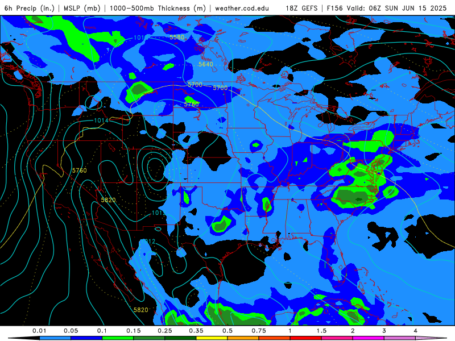The width and height of the screenshot is (455, 341).
Task: Click the legend value 1.5
Action: [x=321, y=331]
